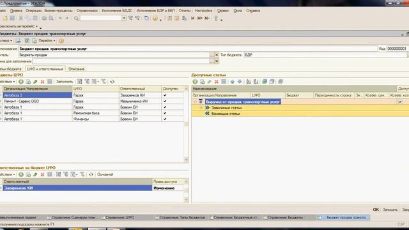The height and width of the screenshot is (230, 409).
Task: Toggle checkbox on Выручка от продаж row
Action: pyautogui.click(x=400, y=102)
